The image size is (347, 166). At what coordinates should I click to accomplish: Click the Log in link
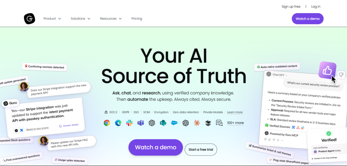[315, 6]
